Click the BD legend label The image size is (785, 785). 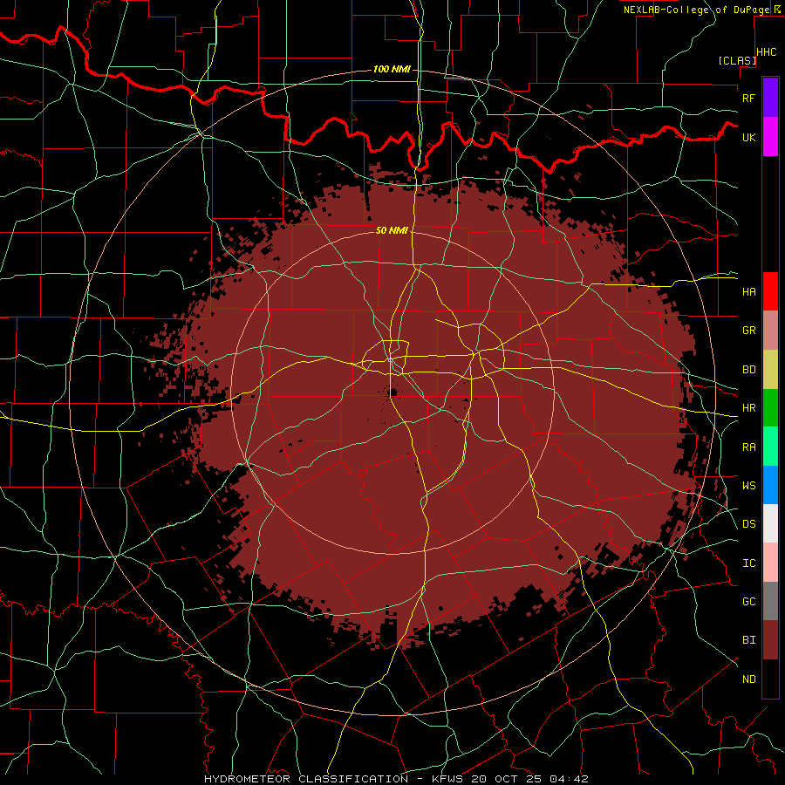[x=748, y=370]
